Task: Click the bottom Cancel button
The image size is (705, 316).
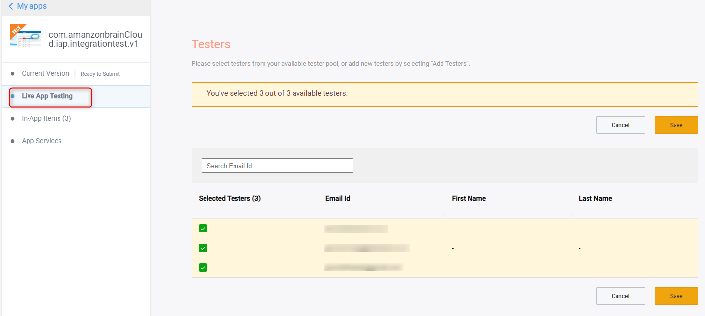Action: (x=620, y=296)
